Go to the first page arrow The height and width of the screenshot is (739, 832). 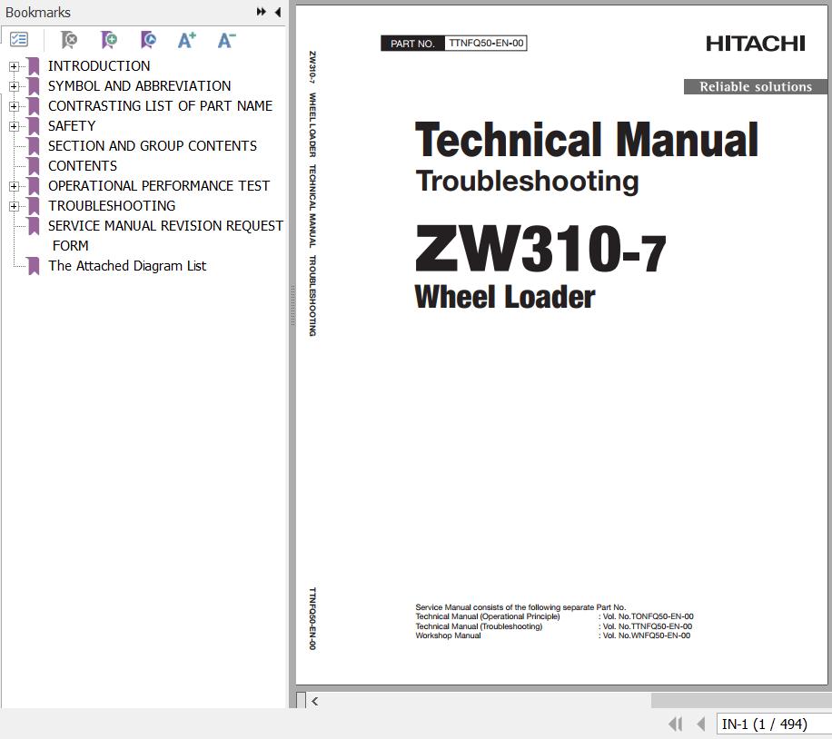(x=675, y=724)
